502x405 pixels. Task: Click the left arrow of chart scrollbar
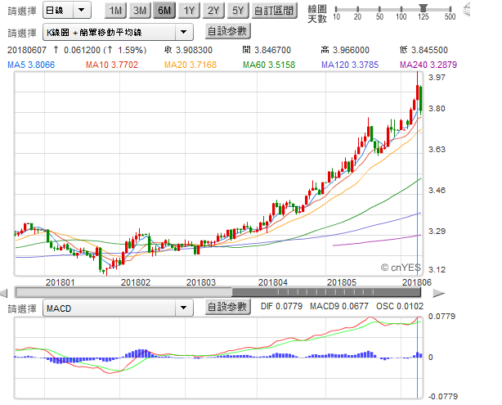point(3,293)
